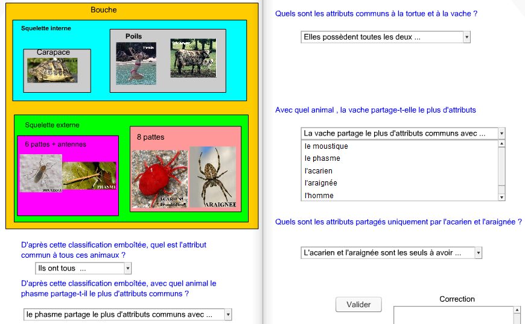Click the tortoise photo under Carapace

(x=52, y=70)
